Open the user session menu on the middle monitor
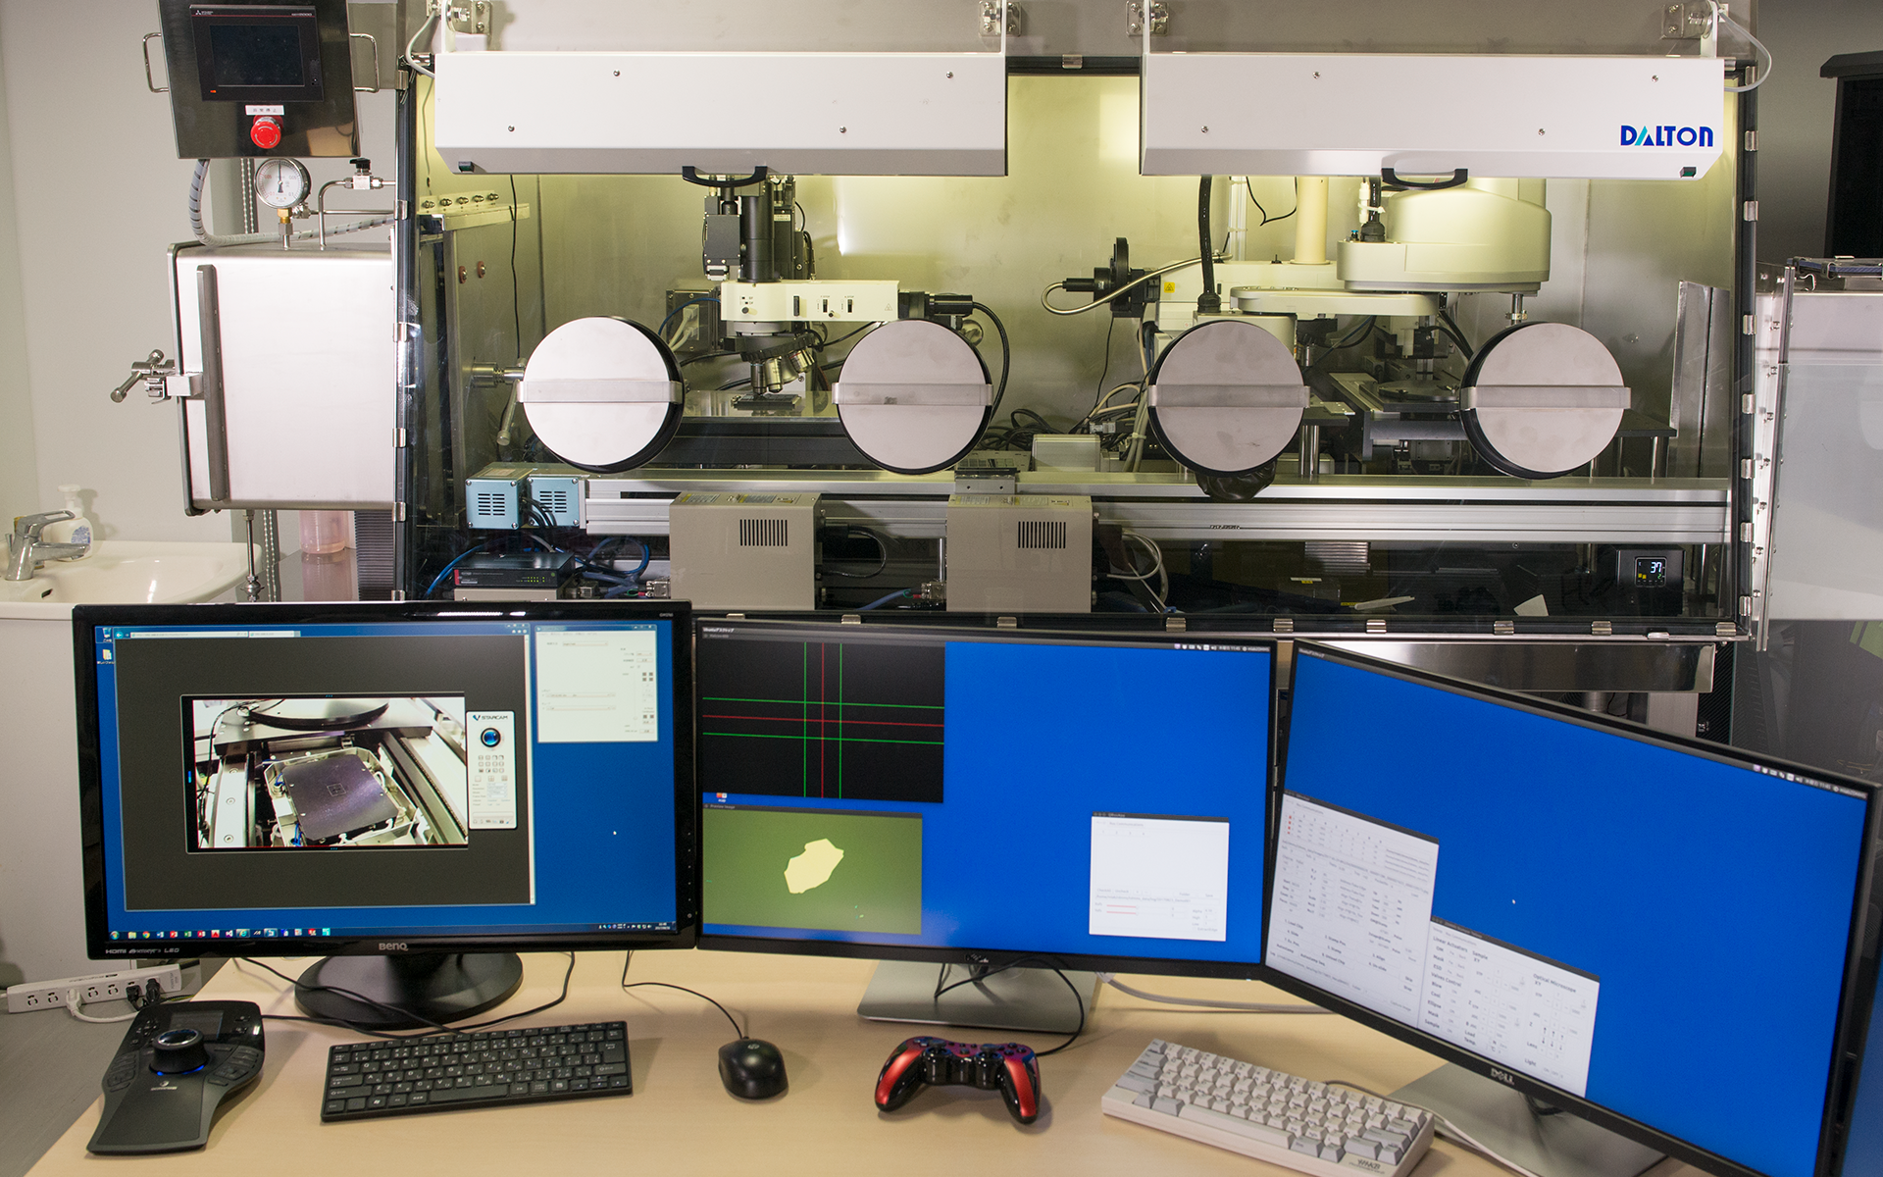The height and width of the screenshot is (1177, 1883). pyautogui.click(x=1256, y=649)
